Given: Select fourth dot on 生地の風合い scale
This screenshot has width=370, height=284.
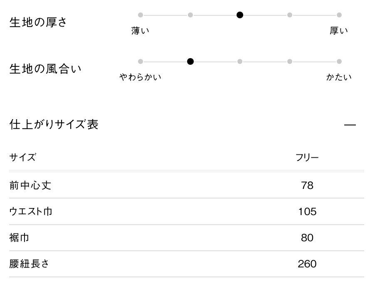Looking at the screenshot, I should (290, 61).
